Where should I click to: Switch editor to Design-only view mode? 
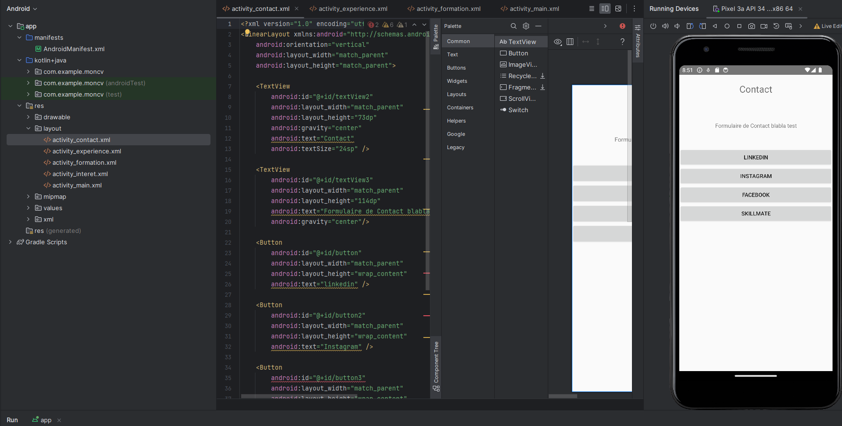[618, 9]
